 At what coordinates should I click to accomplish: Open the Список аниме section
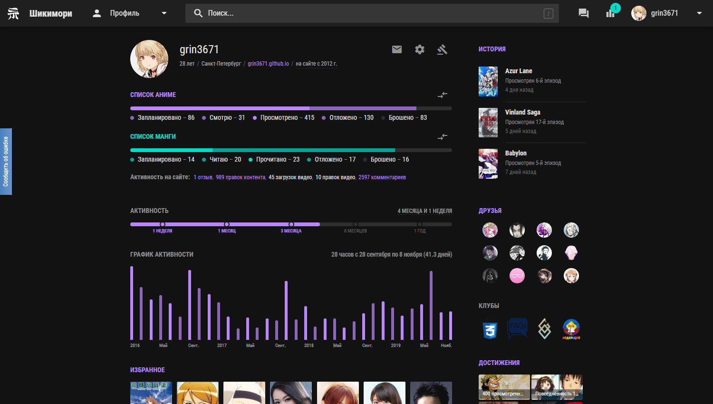pos(153,95)
